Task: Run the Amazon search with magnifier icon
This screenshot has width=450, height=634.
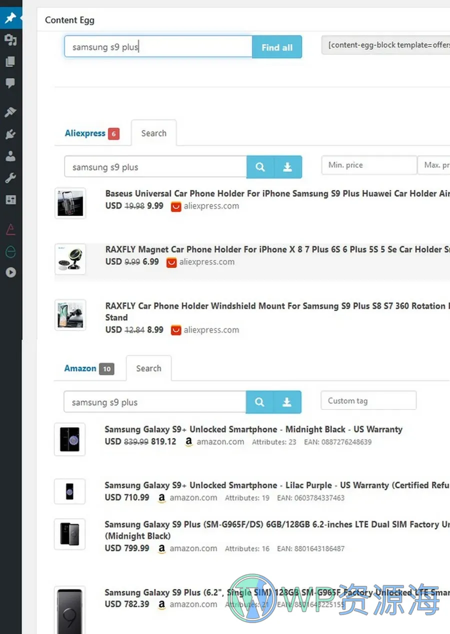Action: coord(259,402)
